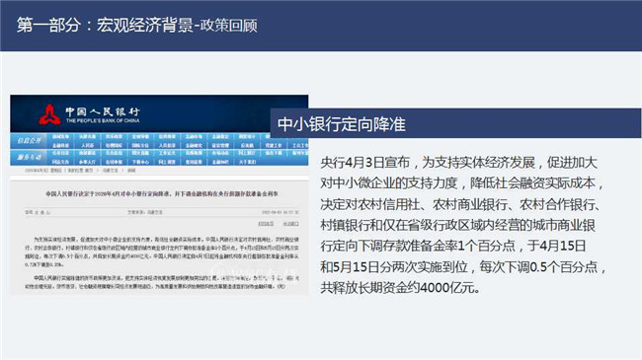This screenshot has height=360, width=642.
Task: Select the 关于我们 navigation item
Action: click(x=247, y=162)
